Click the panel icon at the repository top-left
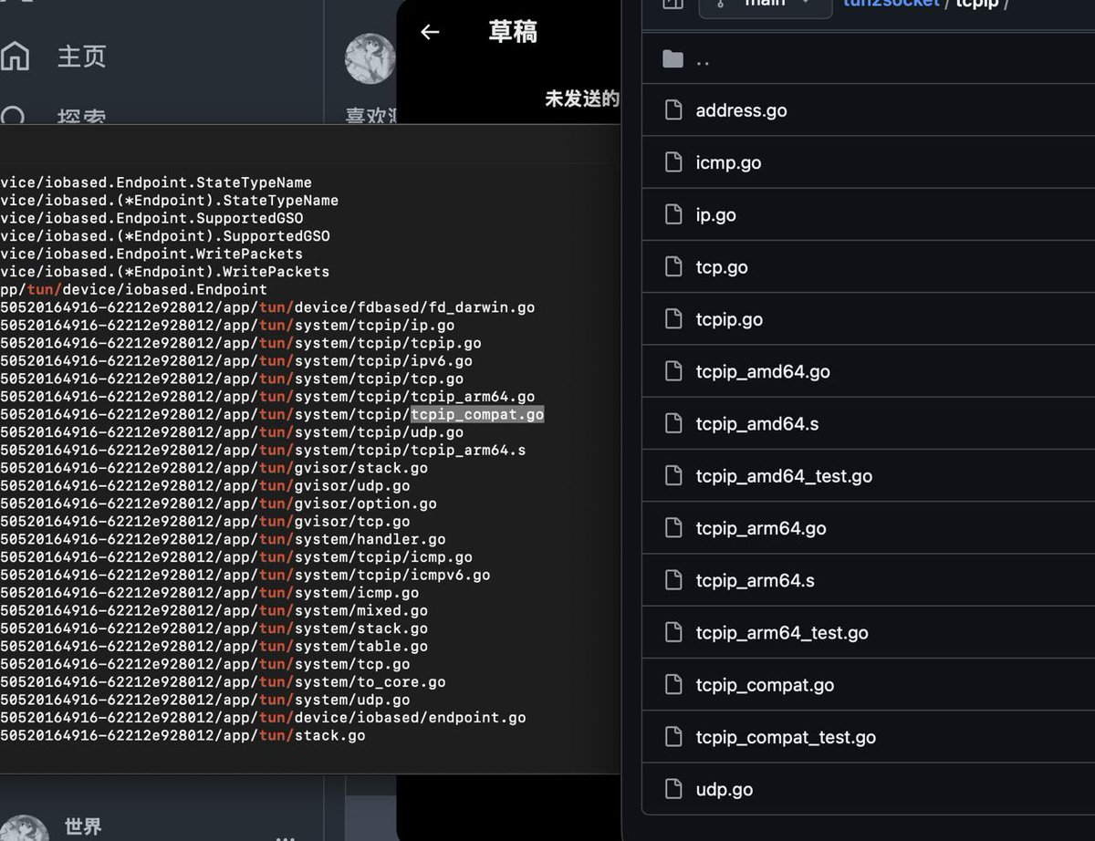Viewport: 1095px width, 841px height. point(673,3)
